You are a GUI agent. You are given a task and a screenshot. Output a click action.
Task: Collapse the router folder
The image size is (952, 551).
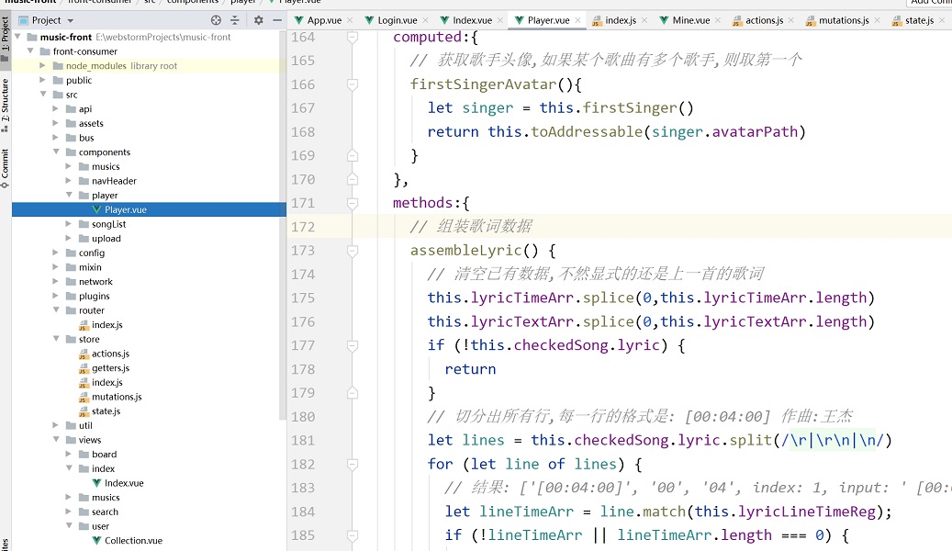pyautogui.click(x=56, y=309)
